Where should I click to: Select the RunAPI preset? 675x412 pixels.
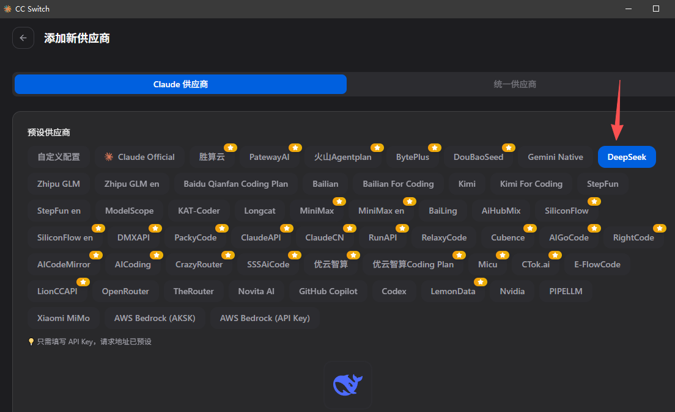coord(383,237)
